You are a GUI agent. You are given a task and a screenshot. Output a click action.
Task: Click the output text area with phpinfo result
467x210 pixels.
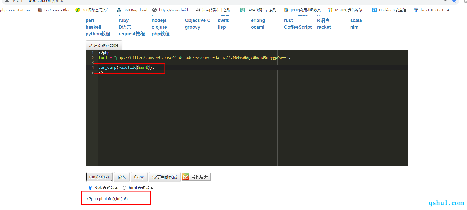coord(247,202)
